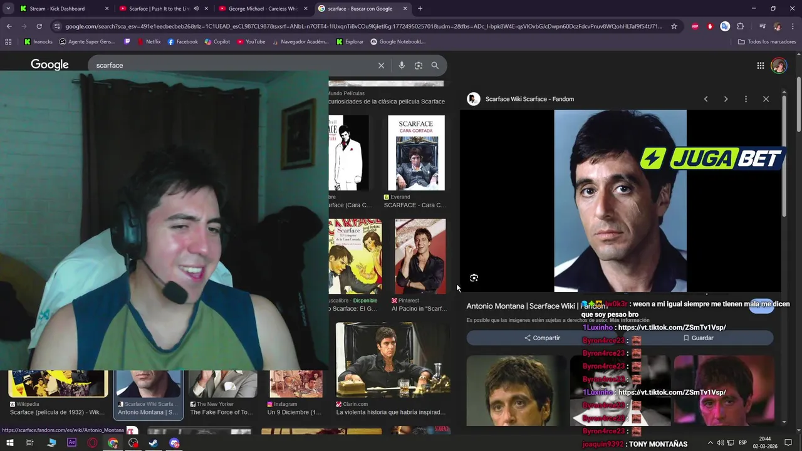802x451 pixels.
Task: Open the Todos los marcadores folder
Action: coord(767,42)
